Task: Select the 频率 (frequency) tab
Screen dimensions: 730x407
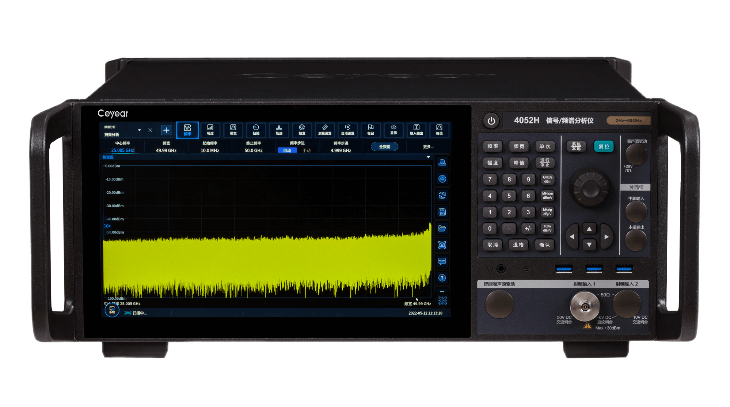Action: pos(187,130)
